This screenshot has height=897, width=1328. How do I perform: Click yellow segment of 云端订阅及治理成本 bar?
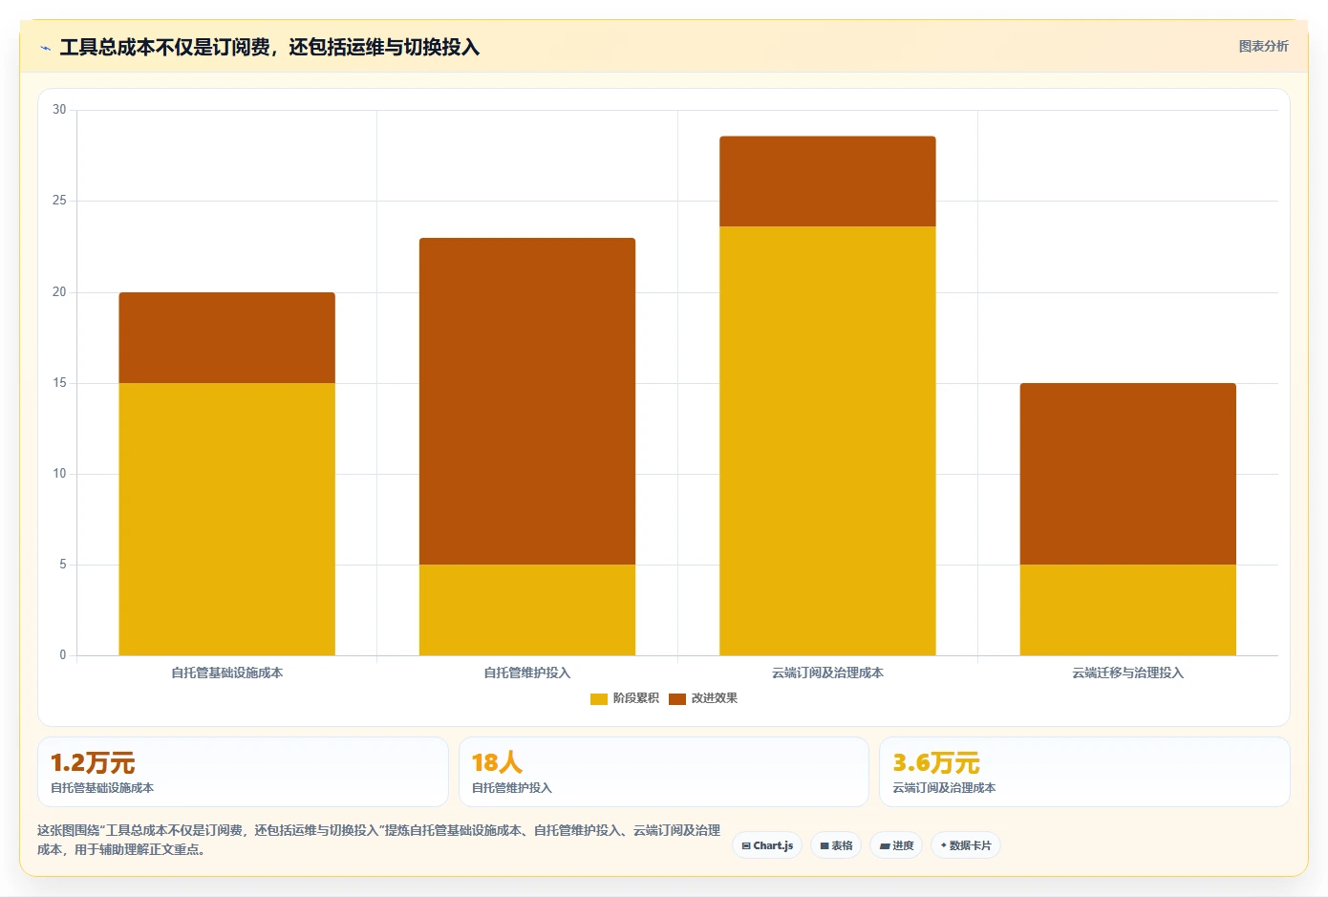tap(827, 440)
